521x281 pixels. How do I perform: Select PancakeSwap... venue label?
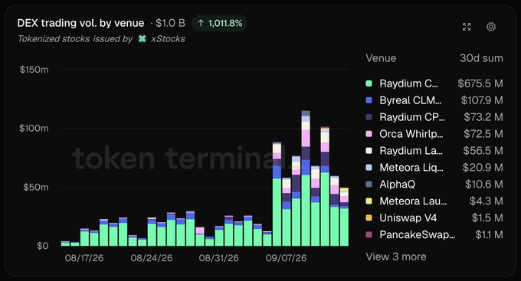click(x=418, y=235)
